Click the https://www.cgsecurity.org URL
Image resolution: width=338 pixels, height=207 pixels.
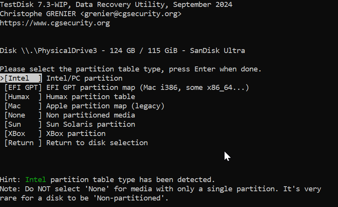click(55, 23)
